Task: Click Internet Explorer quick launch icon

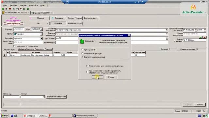Action: (x=12, y=116)
